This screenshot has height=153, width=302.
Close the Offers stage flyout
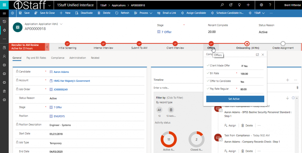point(263,55)
